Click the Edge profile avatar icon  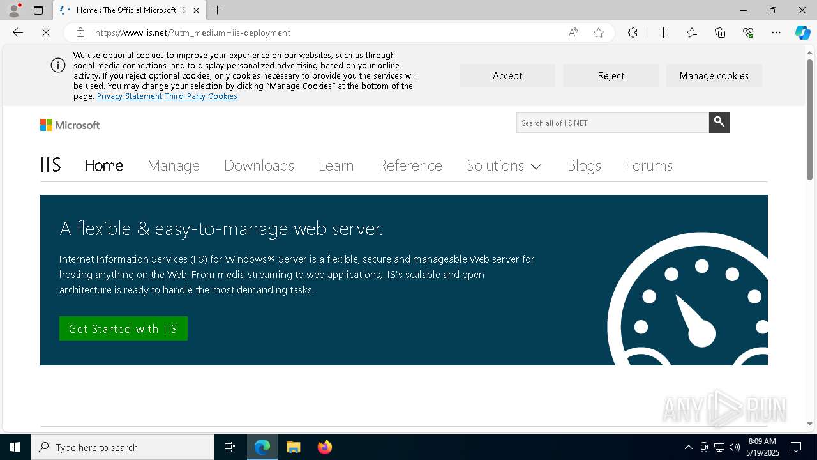pos(13,10)
